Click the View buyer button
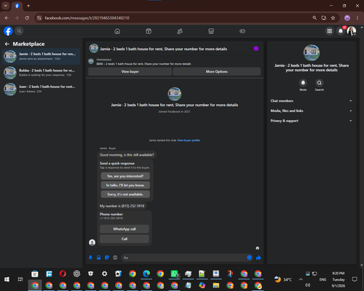Image resolution: width=364 pixels, height=291 pixels. click(130, 71)
